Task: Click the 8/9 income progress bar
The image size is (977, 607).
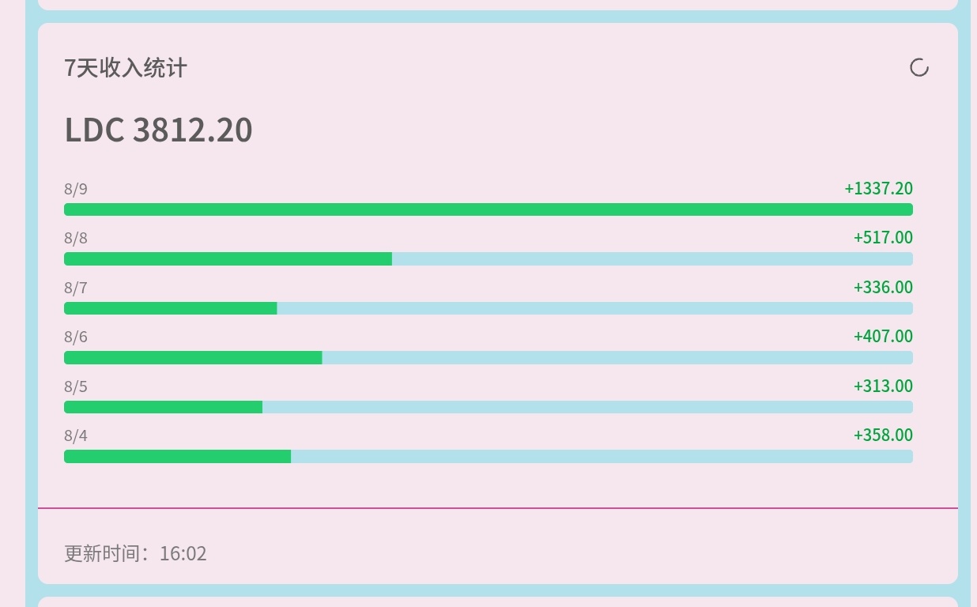Action: coord(488,209)
